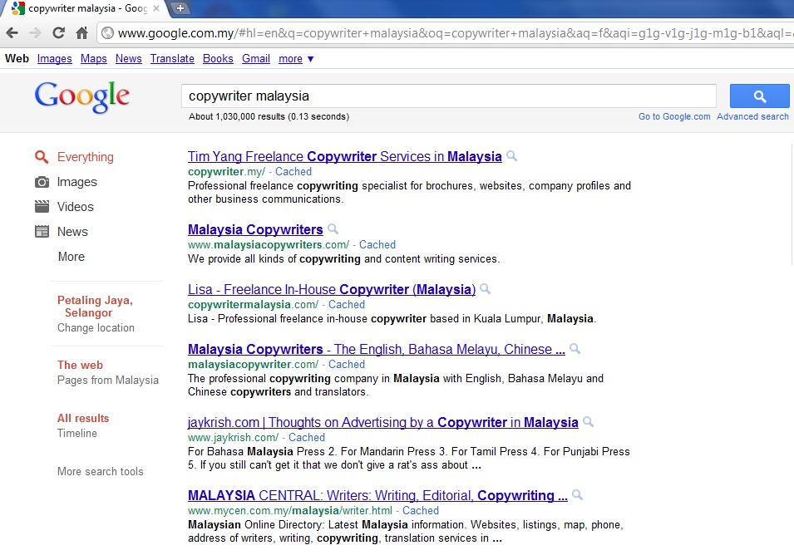Open Cached link for www.malaysiacopywriters.com
This screenshot has width=794, height=555.
pos(377,244)
